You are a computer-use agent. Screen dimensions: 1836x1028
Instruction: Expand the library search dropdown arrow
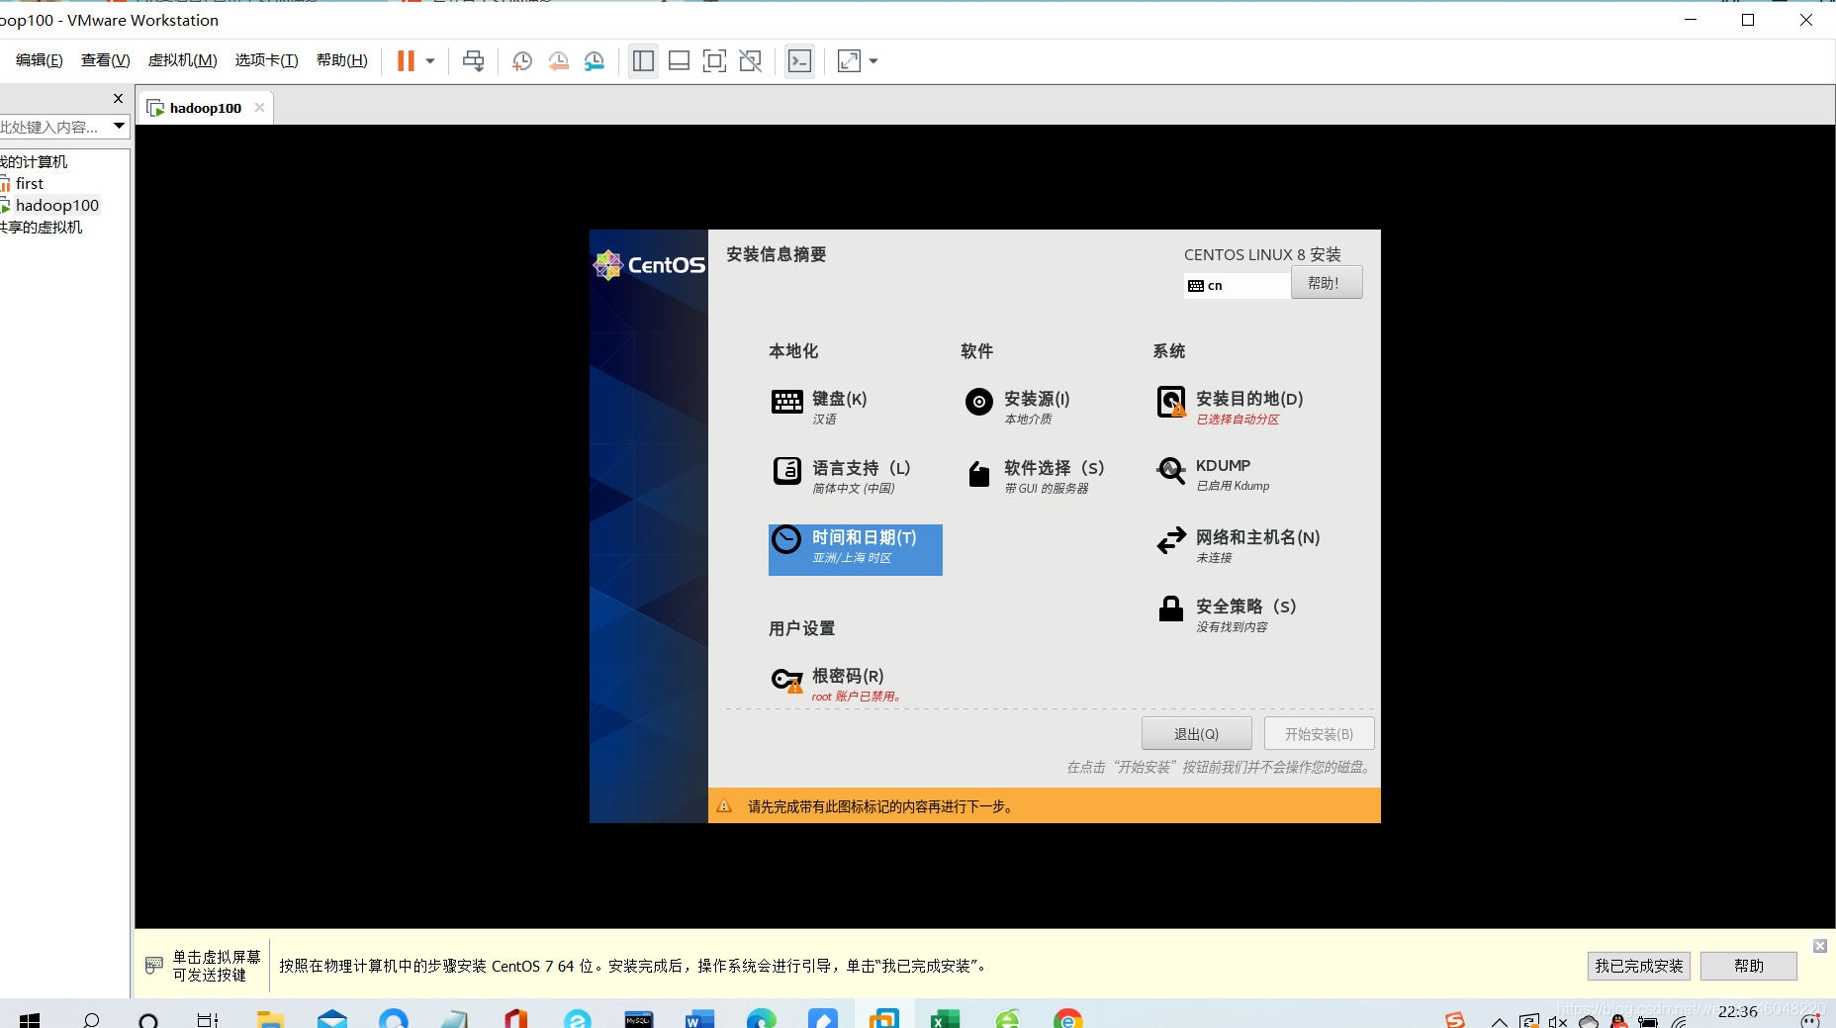[119, 126]
